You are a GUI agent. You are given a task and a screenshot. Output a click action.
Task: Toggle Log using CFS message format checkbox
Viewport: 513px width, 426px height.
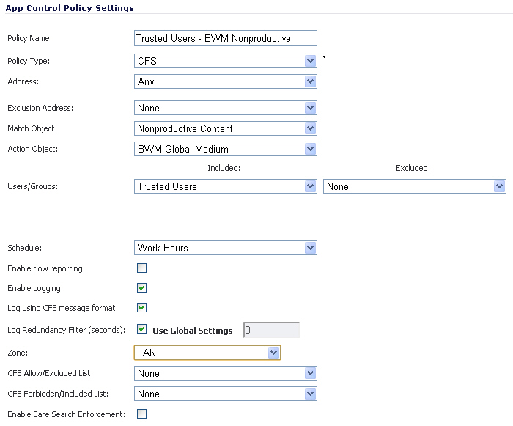(x=142, y=308)
